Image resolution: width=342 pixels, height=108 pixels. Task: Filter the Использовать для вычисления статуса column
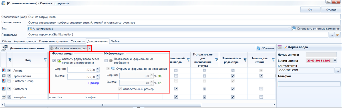[217, 60]
